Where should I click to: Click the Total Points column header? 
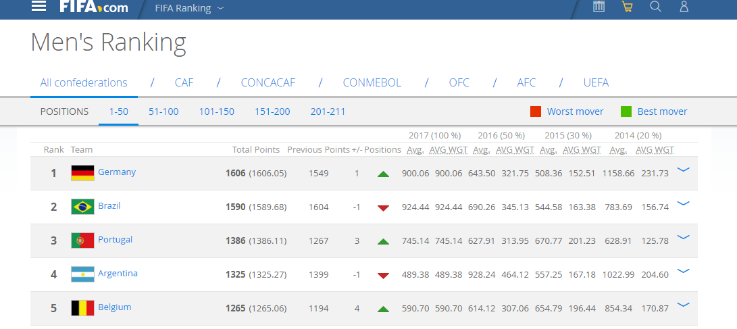(x=256, y=150)
